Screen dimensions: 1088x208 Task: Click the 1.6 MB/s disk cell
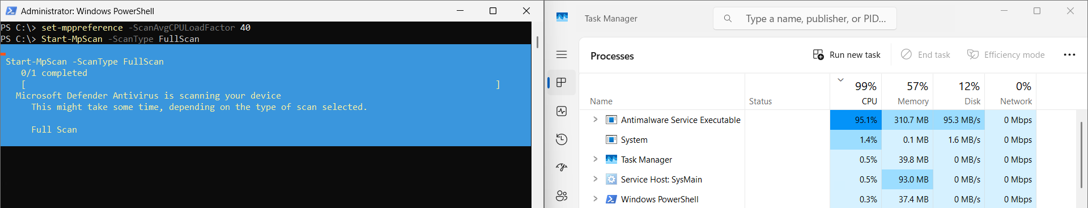[x=959, y=140]
